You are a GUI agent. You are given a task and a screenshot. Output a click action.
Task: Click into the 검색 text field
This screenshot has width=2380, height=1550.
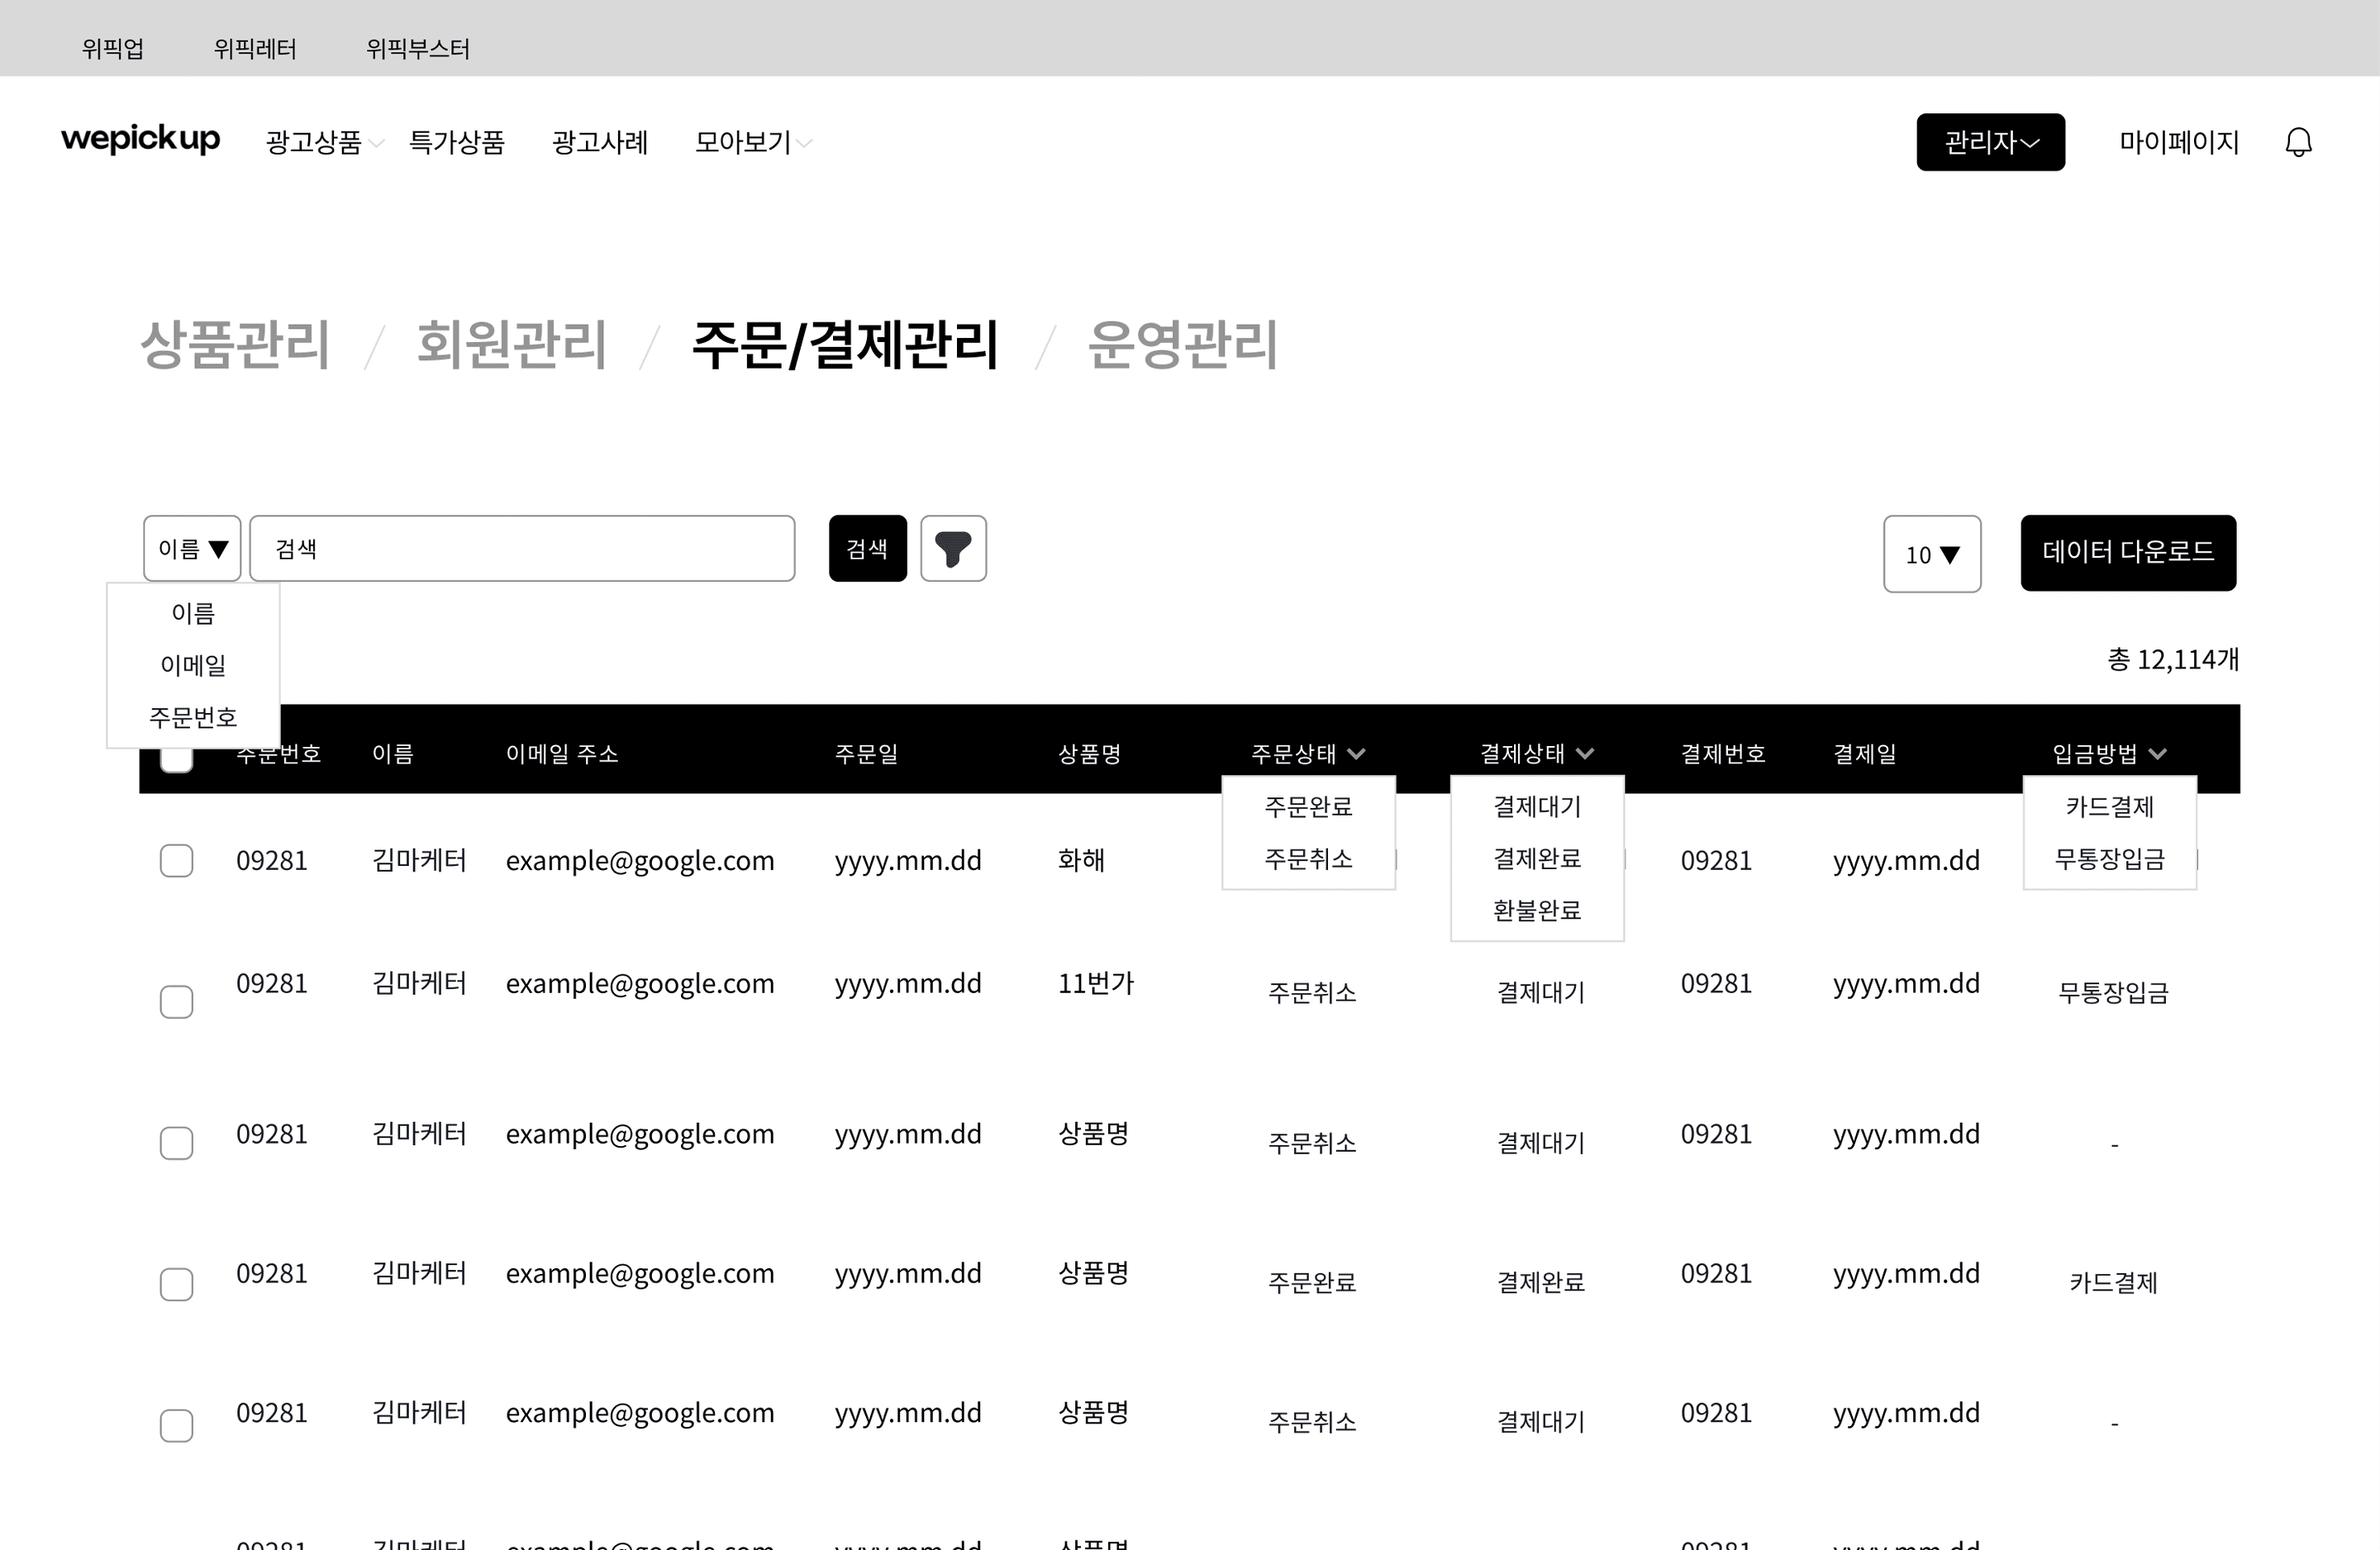point(522,548)
